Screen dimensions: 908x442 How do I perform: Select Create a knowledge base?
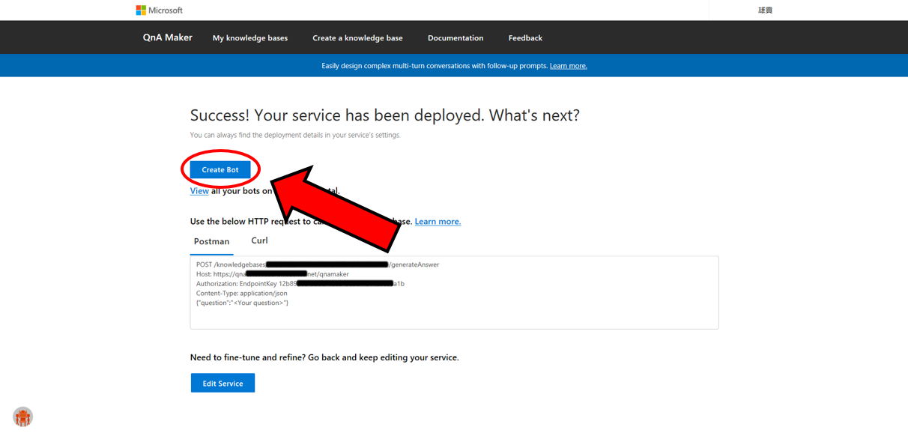(357, 38)
